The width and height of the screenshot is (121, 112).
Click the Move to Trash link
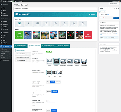click(103, 18)
